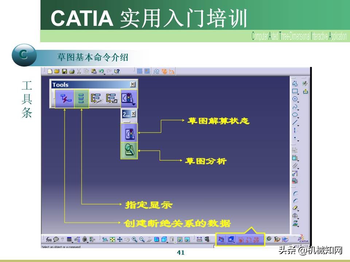Click the Multi-View four-pane icon
Image resolution: width=350 pixels, height=262 pixels.
(157, 239)
